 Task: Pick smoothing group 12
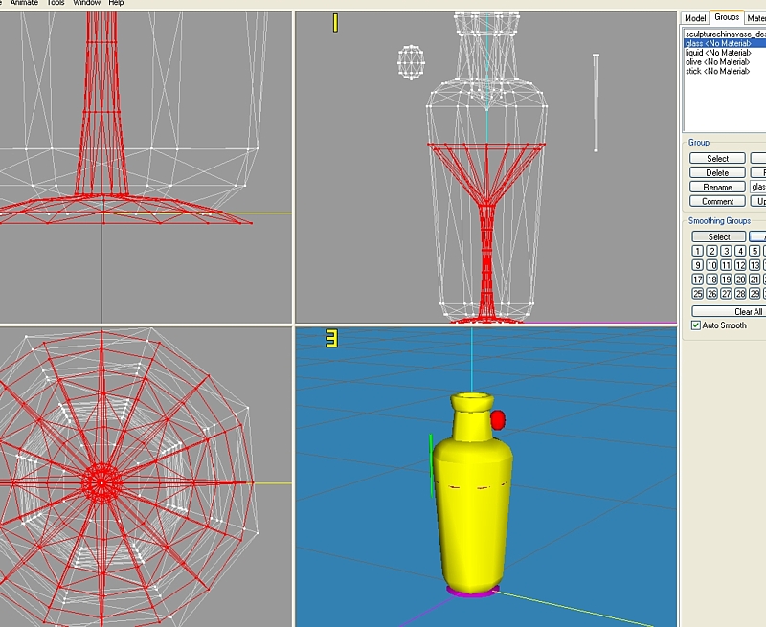tap(740, 265)
